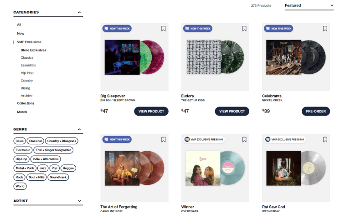This screenshot has width=350, height=214.
Task: Collapse the Genre filter section
Action: click(x=80, y=129)
